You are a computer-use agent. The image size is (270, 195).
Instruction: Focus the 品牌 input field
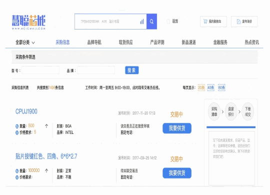pyautogui.click(x=96, y=70)
